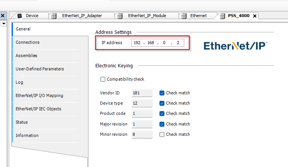Open the Log page
This screenshot has width=288, height=167.
pos(50,83)
